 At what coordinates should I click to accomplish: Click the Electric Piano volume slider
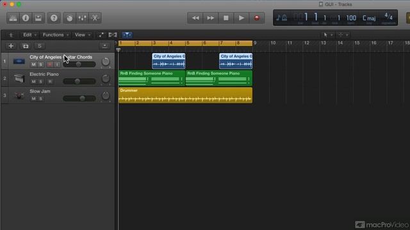click(x=79, y=81)
